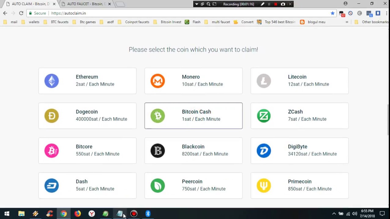
Task: Select the Bitcoin Cash coin icon
Action: (158, 116)
